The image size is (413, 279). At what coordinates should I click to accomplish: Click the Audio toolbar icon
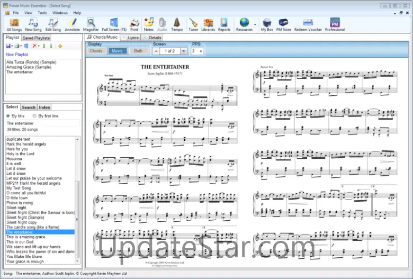[162, 25]
